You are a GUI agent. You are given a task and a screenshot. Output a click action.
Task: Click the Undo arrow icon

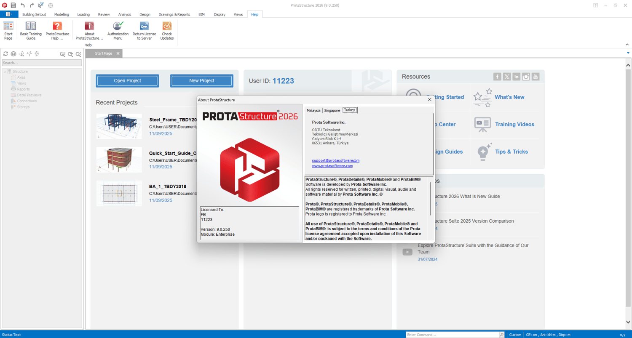[x=23, y=5]
